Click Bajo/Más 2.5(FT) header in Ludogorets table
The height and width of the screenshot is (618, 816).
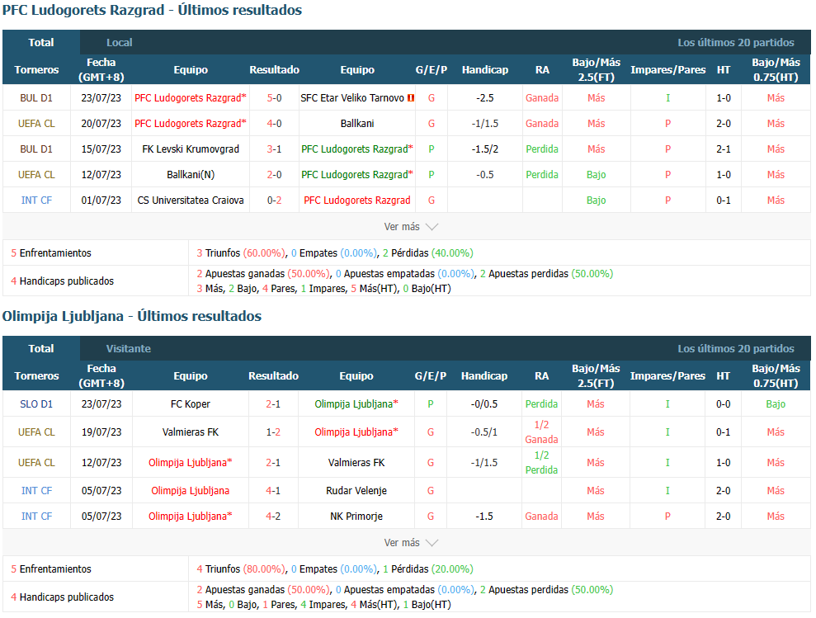coord(597,70)
